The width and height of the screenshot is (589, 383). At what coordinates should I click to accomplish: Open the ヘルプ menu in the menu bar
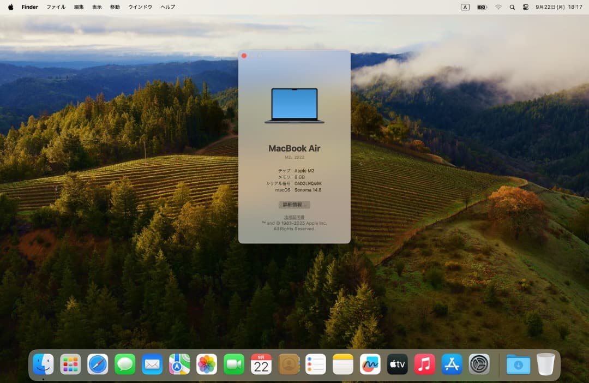168,7
